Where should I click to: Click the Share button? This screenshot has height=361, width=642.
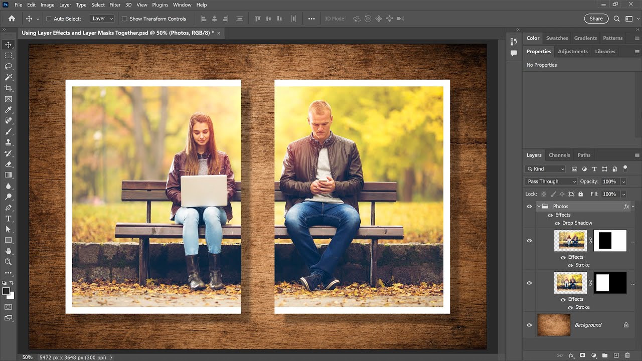point(596,18)
